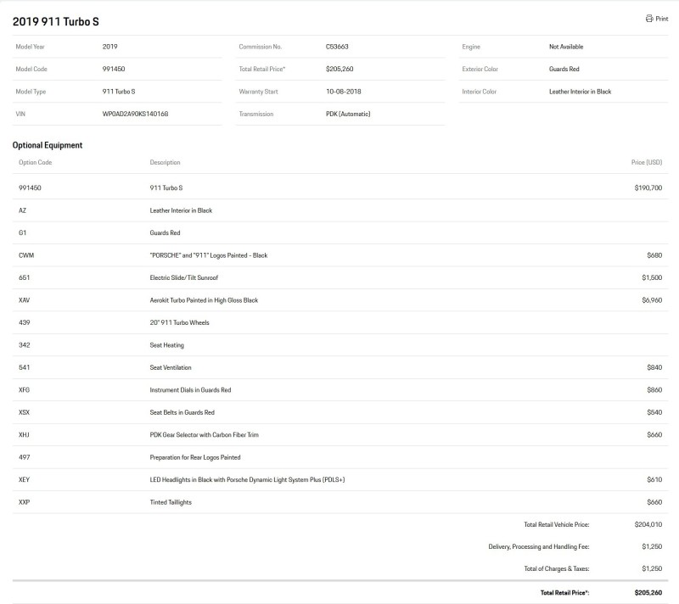
Task: Click the $540 Seat Belts price
Action: pyautogui.click(x=654, y=412)
